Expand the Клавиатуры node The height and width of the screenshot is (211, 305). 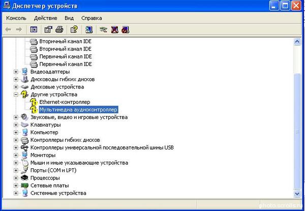[16, 125]
